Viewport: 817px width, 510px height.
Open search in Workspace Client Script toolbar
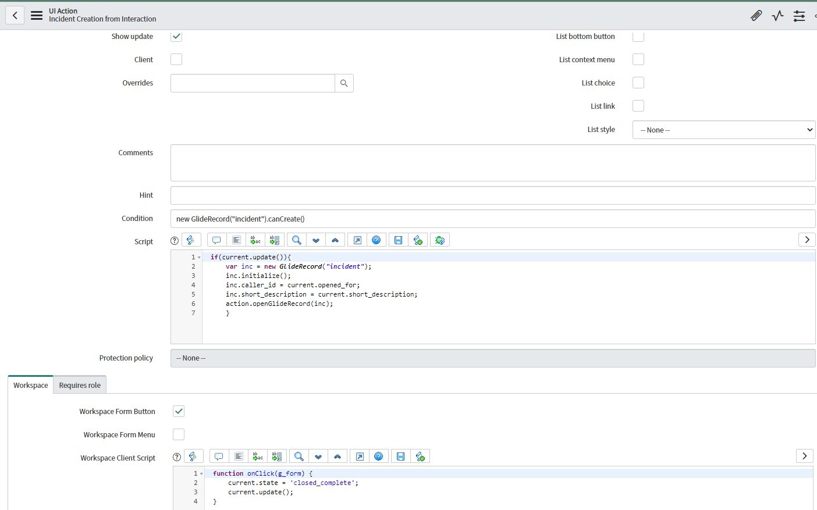[299, 456]
